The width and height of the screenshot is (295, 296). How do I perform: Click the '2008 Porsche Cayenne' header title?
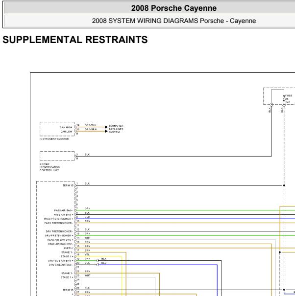(x=174, y=8)
